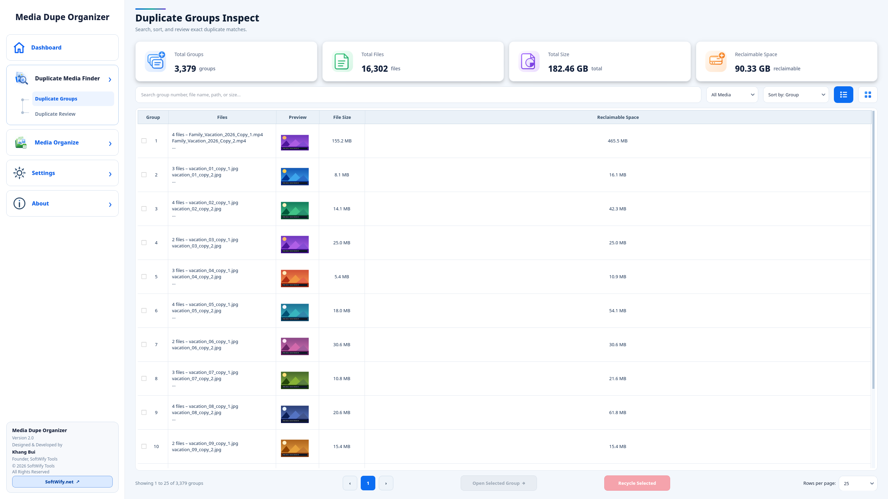The height and width of the screenshot is (499, 888).
Task: Select checkbox for group 4
Action: (144, 243)
